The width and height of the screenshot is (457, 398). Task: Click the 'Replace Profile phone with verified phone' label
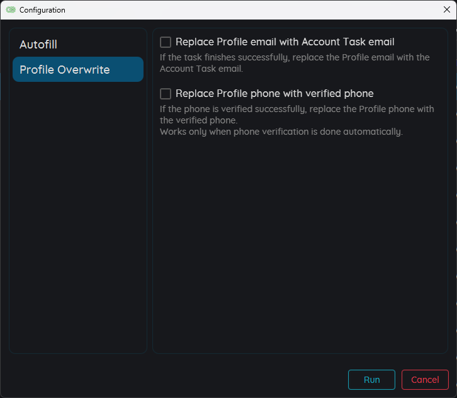(x=274, y=94)
